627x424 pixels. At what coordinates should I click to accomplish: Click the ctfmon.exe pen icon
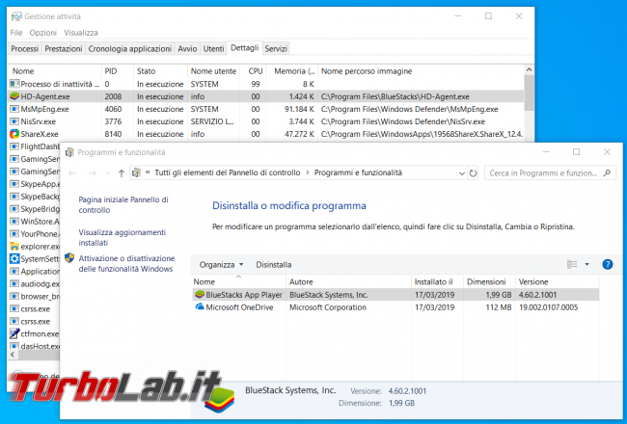coord(14,333)
